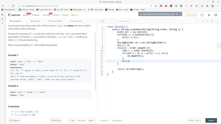
Task: Click the Pick One button
Action: click(x=56, y=121)
